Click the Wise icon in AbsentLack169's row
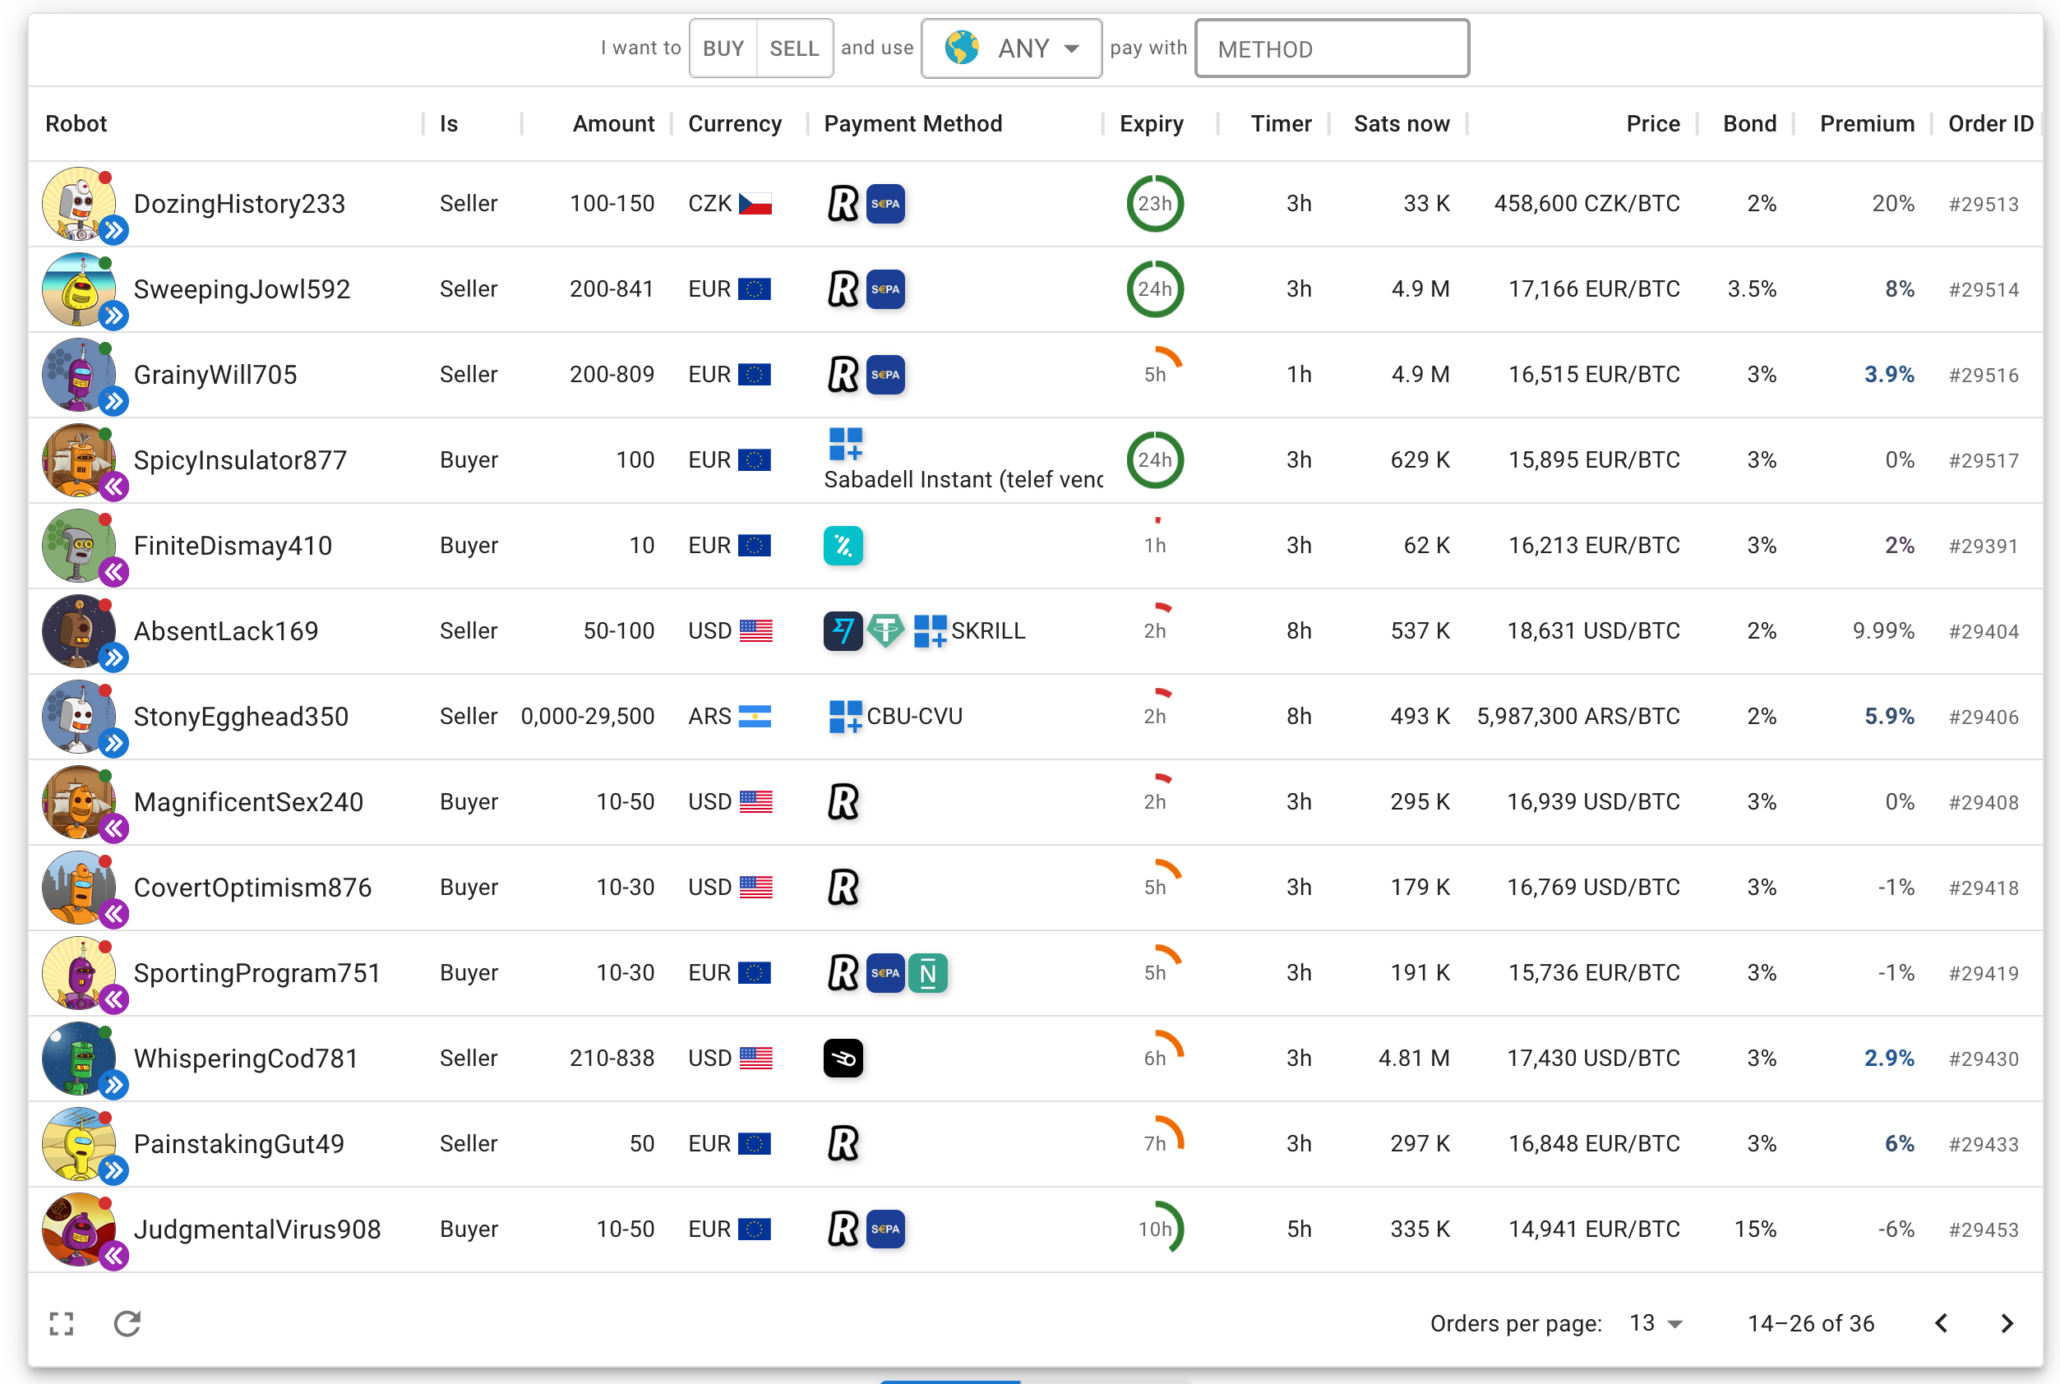 pos(842,631)
